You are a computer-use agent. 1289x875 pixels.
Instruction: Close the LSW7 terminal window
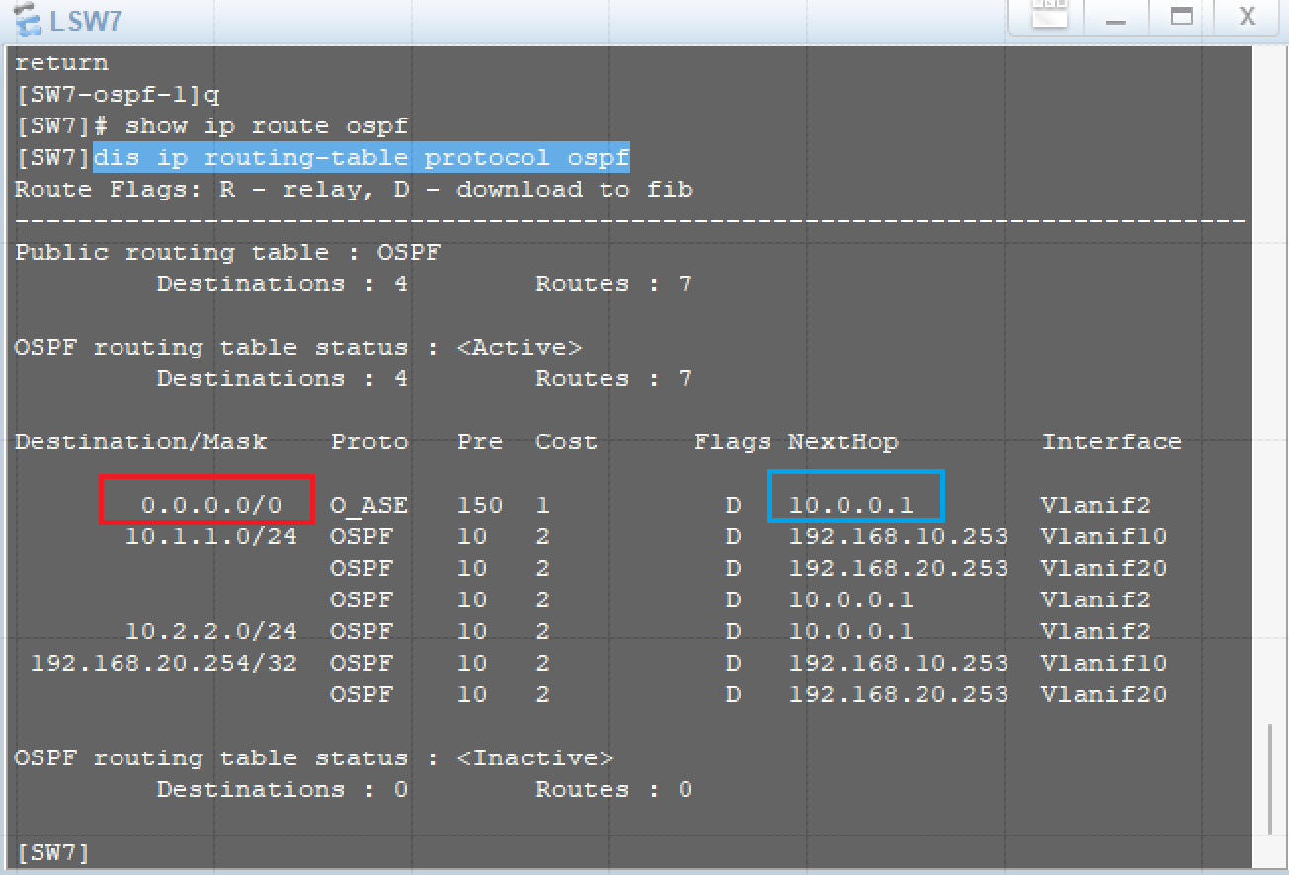pos(1247,17)
